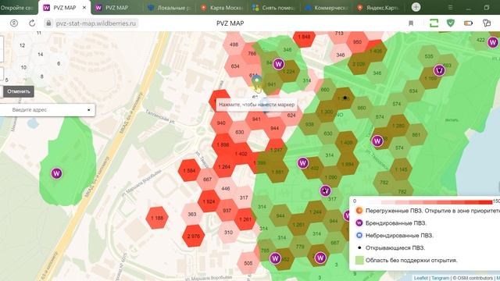Click the branded PVZ marker near hexagon 1 224
This screenshot has height=281, width=500.
pos(278,64)
